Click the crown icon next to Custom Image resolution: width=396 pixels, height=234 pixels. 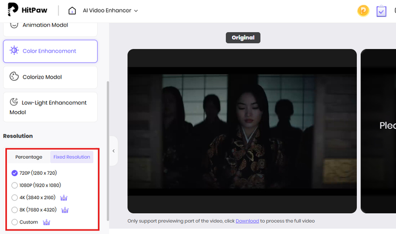(46, 222)
